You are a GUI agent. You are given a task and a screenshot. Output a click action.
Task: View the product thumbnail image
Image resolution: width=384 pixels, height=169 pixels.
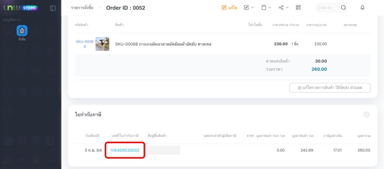tap(102, 44)
